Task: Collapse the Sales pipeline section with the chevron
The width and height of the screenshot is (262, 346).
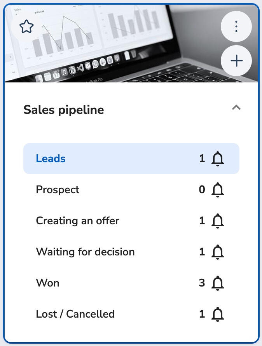Action: coord(236,108)
